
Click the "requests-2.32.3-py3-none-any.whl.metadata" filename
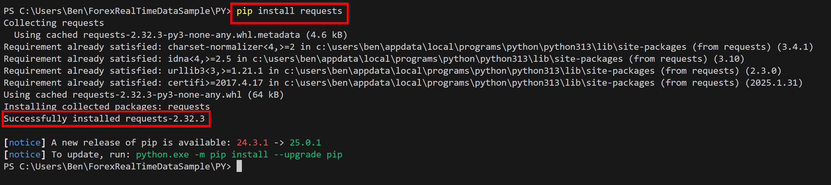click(191, 35)
